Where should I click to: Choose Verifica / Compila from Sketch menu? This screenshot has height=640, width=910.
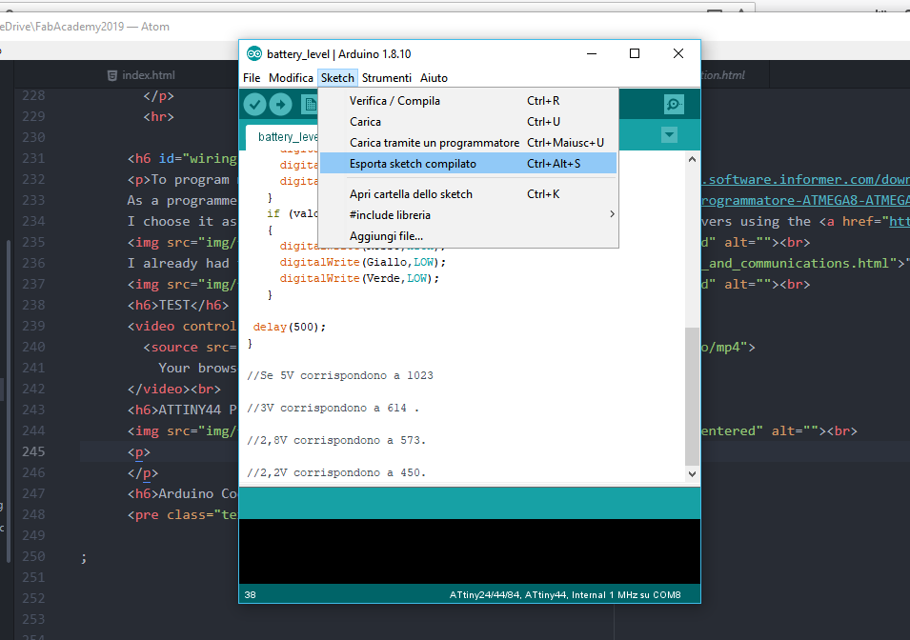pos(468,101)
